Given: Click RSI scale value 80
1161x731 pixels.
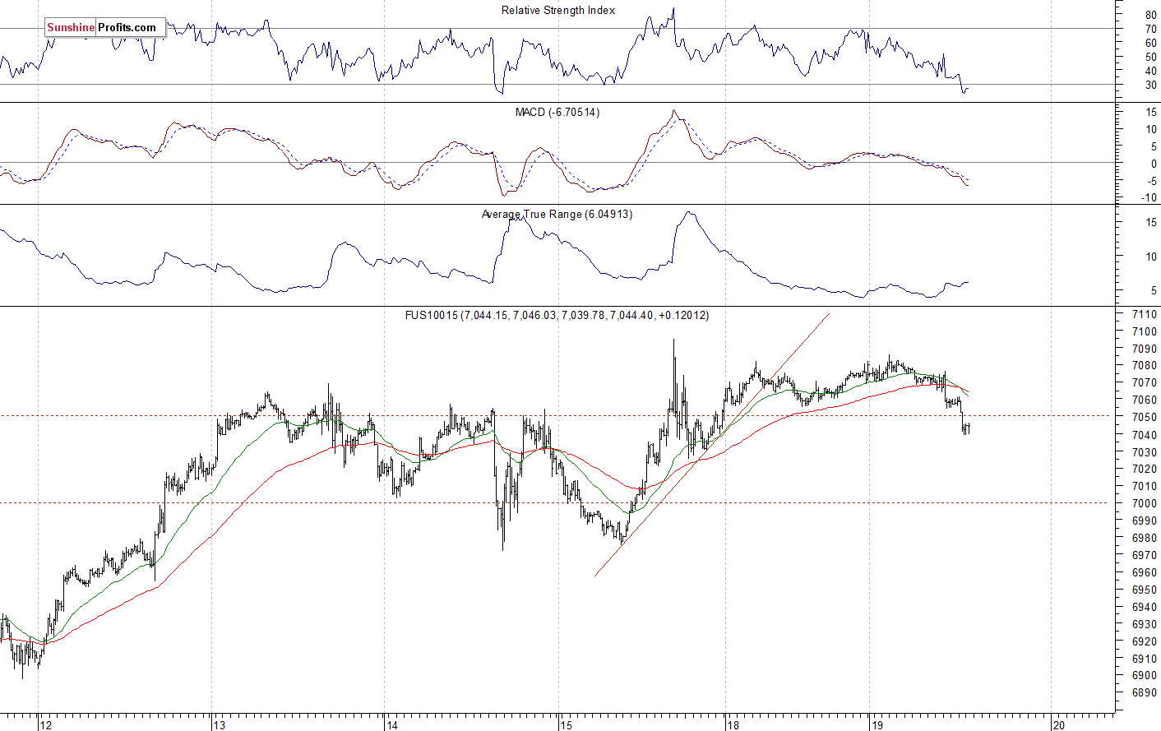Looking at the screenshot, I should (x=1150, y=15).
